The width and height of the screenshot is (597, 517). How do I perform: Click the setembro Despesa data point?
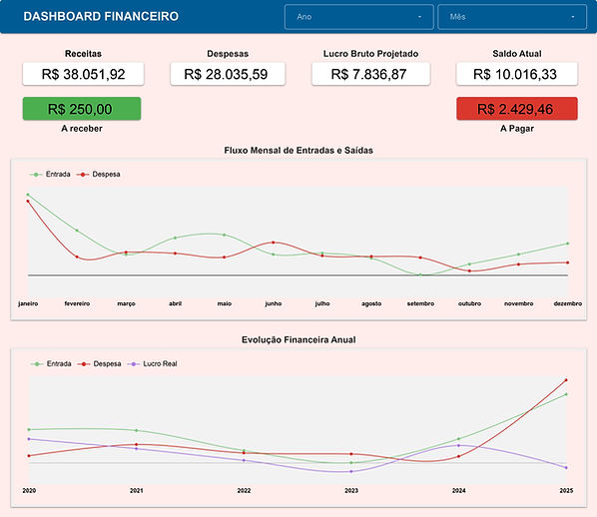(x=420, y=258)
